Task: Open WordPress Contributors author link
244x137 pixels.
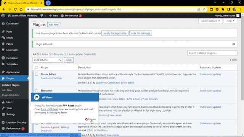Action: [108, 83]
